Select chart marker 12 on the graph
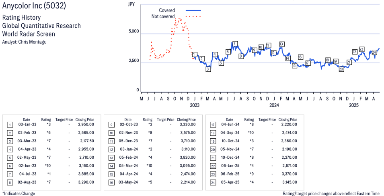This screenshot has width=384, height=196. tap(273, 53)
